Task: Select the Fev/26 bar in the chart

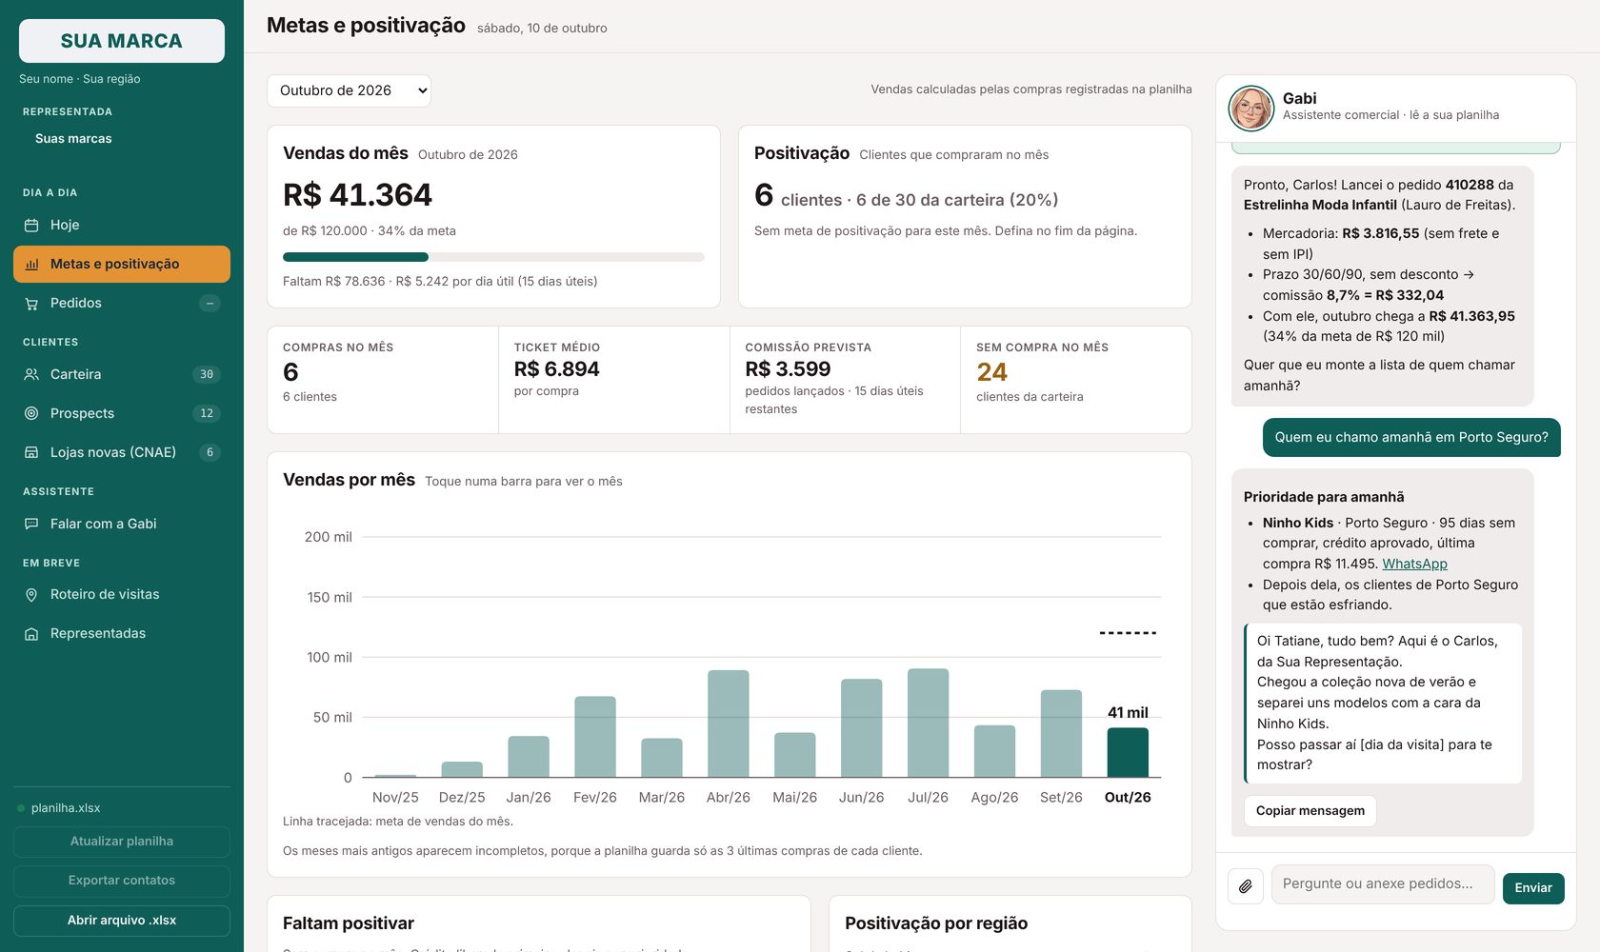Action: pos(595,737)
